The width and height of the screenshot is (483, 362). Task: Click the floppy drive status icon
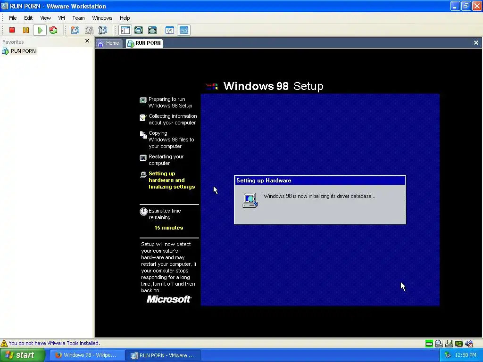[x=449, y=344]
